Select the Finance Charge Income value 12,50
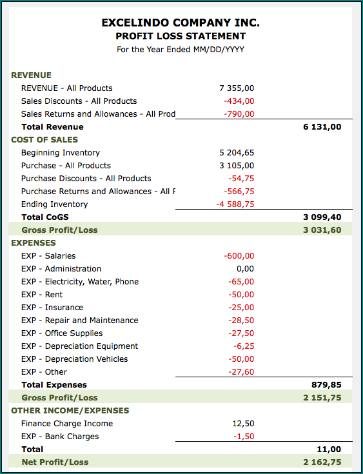The image size is (363, 474). (243, 424)
